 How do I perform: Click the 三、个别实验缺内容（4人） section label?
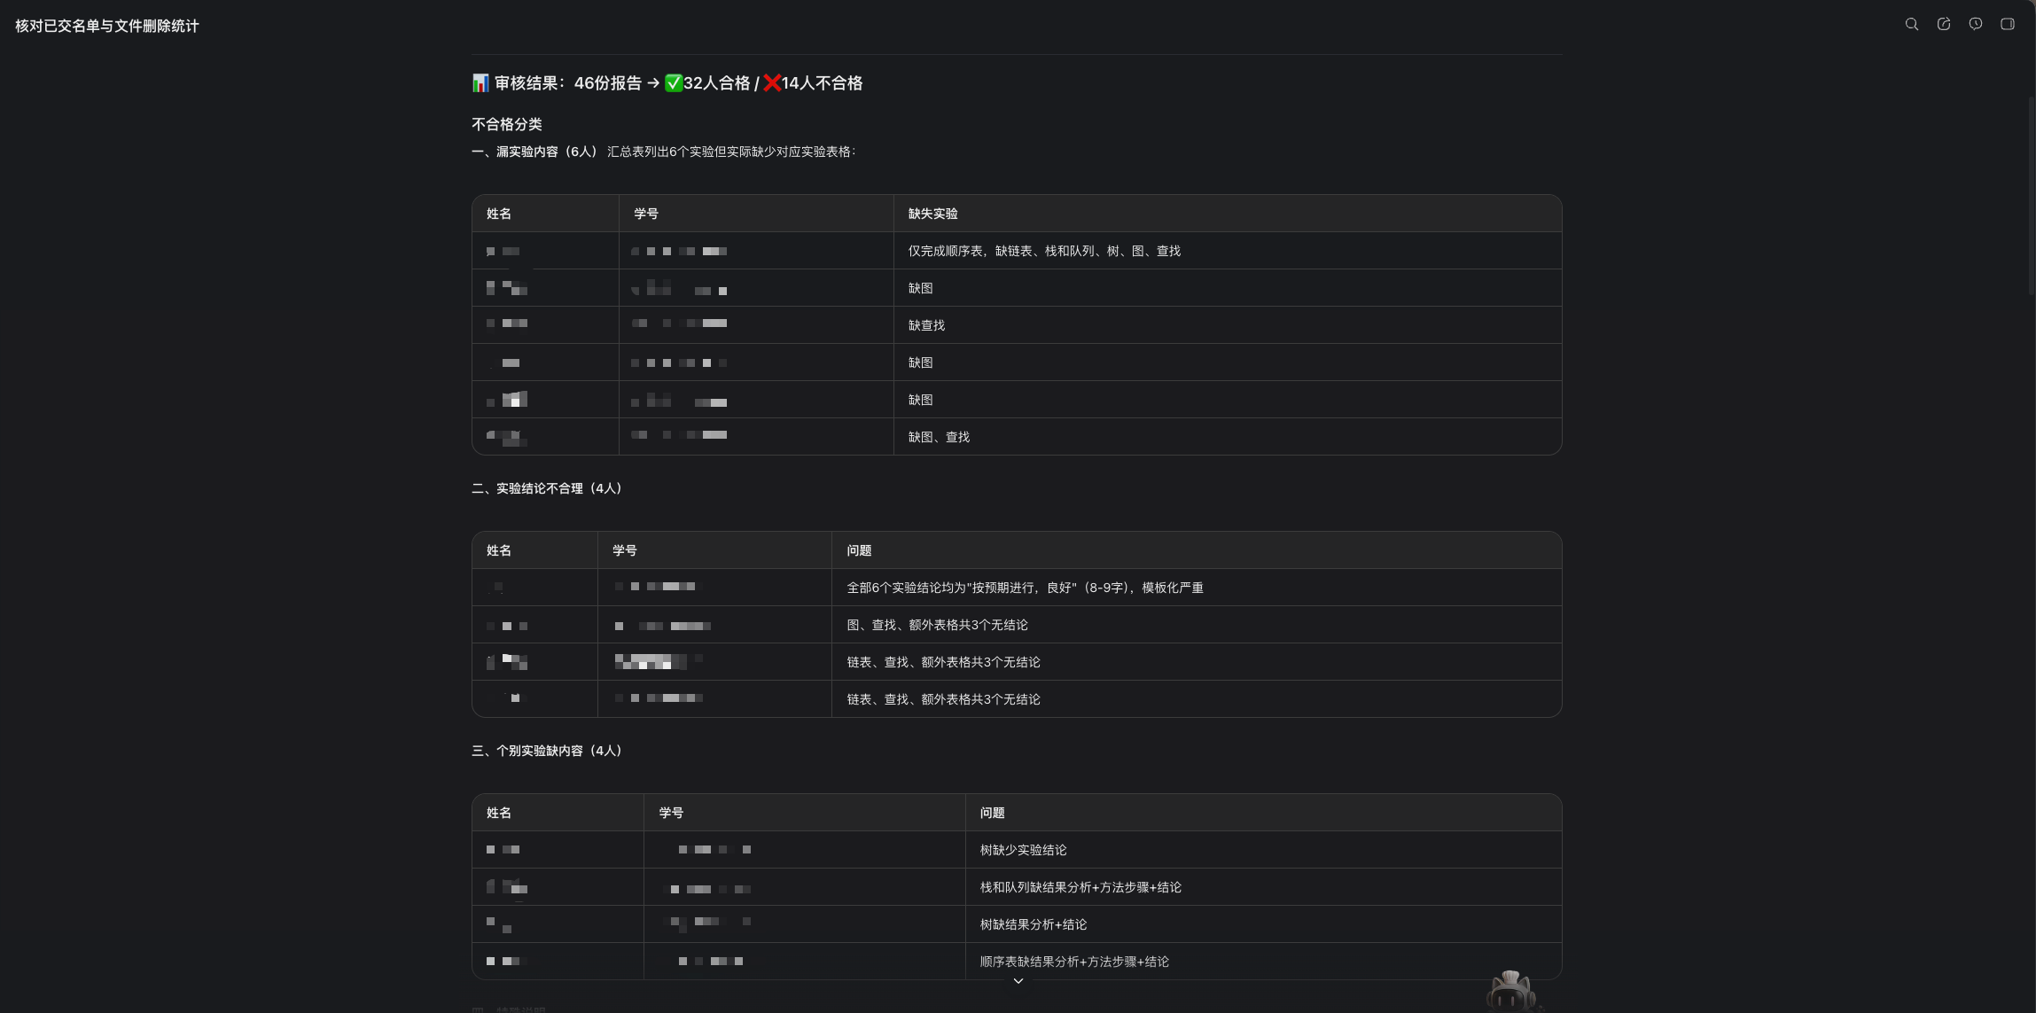[x=550, y=751]
